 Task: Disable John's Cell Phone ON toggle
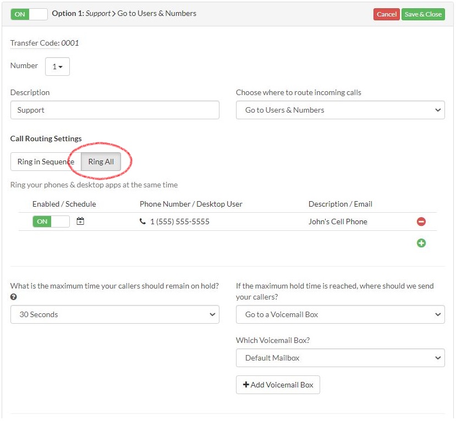tap(51, 221)
